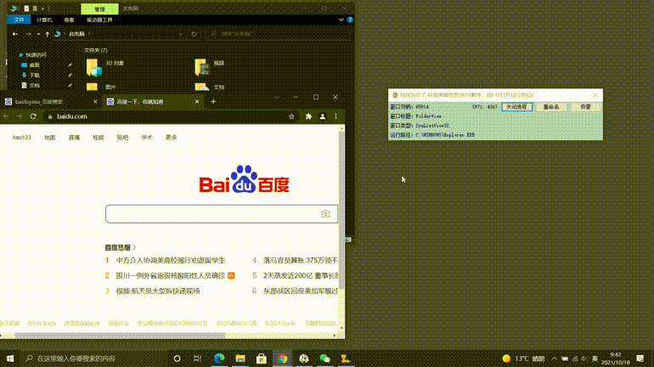Open File Explorer help question mark

click(350, 20)
